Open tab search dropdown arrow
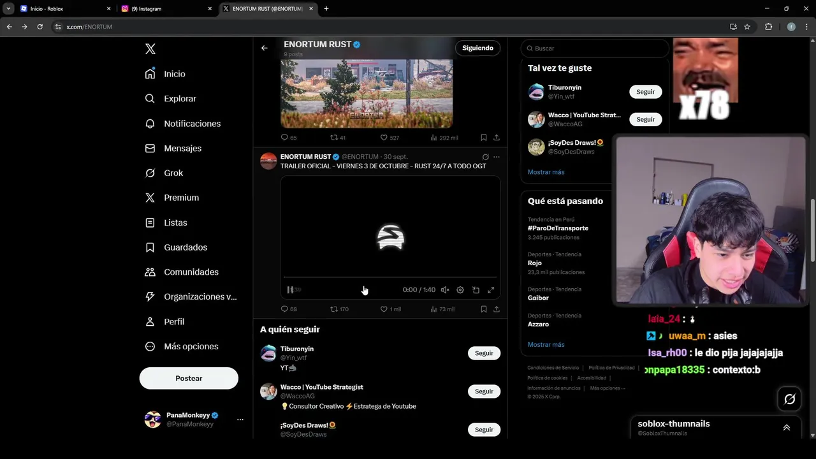This screenshot has height=459, width=816. [x=8, y=9]
